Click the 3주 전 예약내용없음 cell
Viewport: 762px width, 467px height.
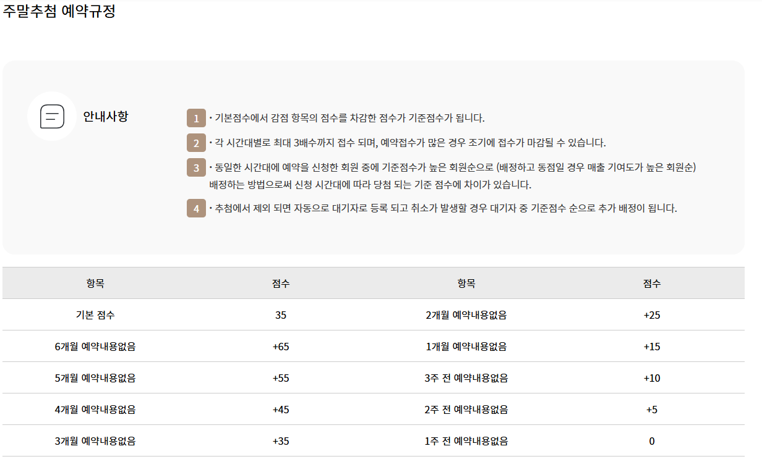tap(466, 378)
